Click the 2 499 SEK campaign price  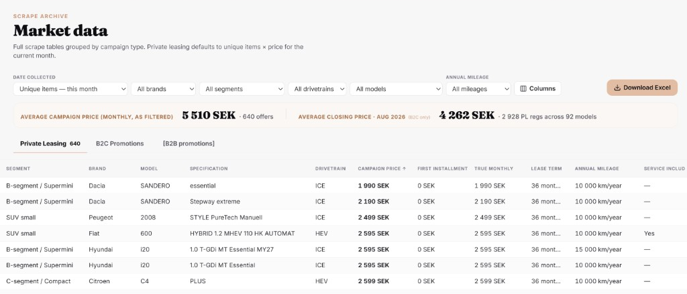373,218
